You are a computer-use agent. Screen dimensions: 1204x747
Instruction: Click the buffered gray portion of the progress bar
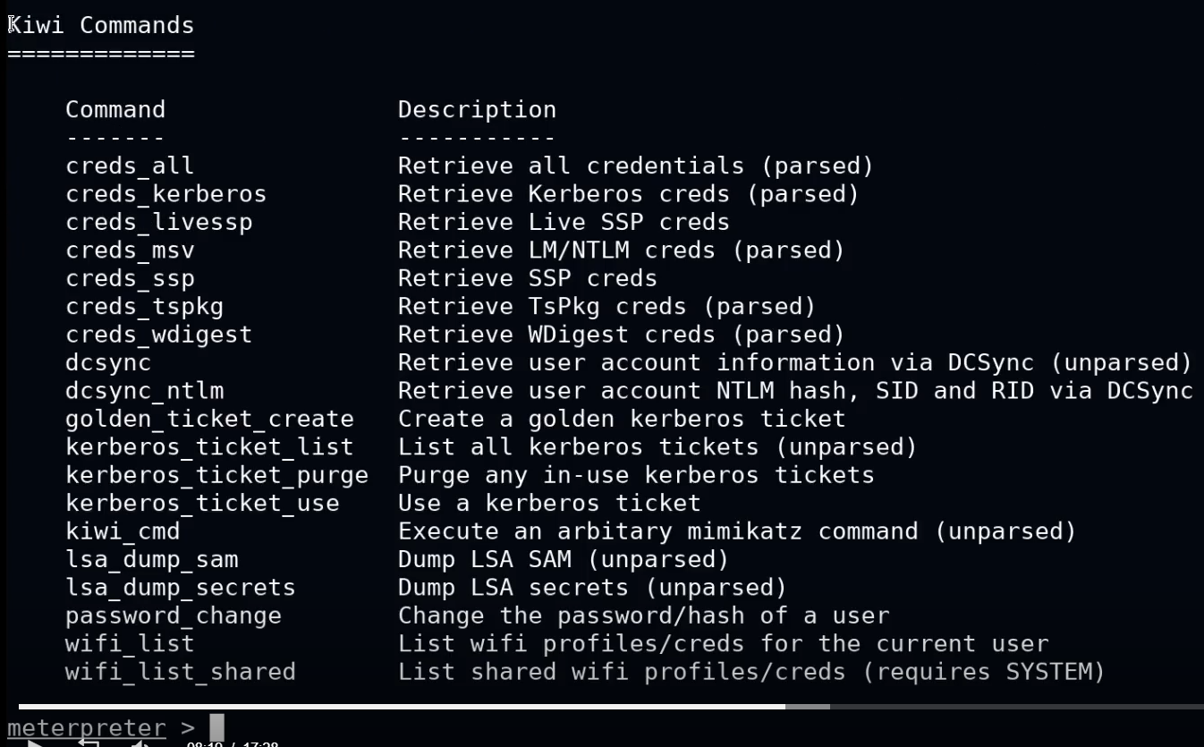click(808, 707)
